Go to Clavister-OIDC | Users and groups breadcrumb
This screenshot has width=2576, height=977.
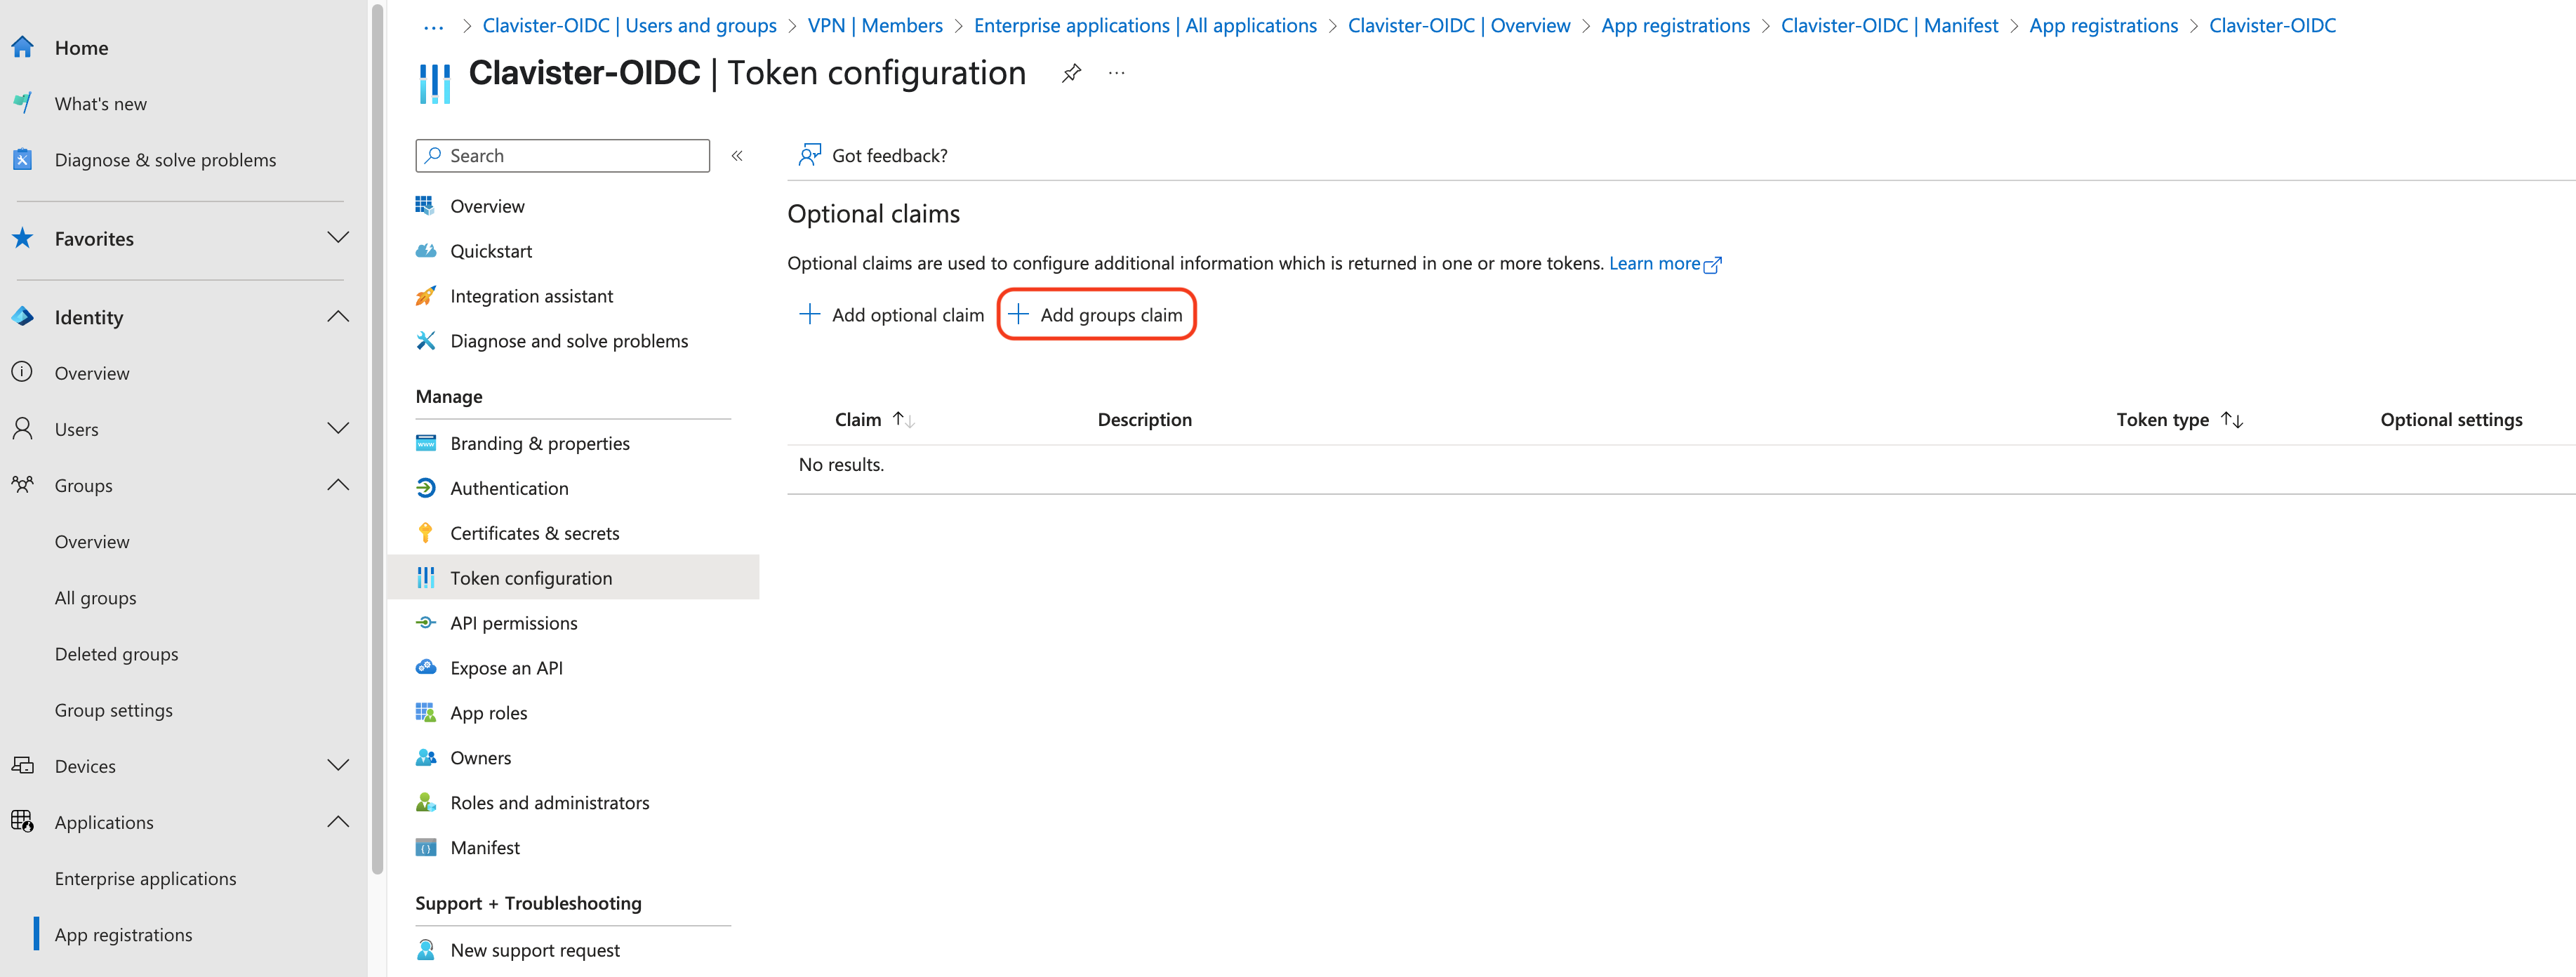point(629,25)
